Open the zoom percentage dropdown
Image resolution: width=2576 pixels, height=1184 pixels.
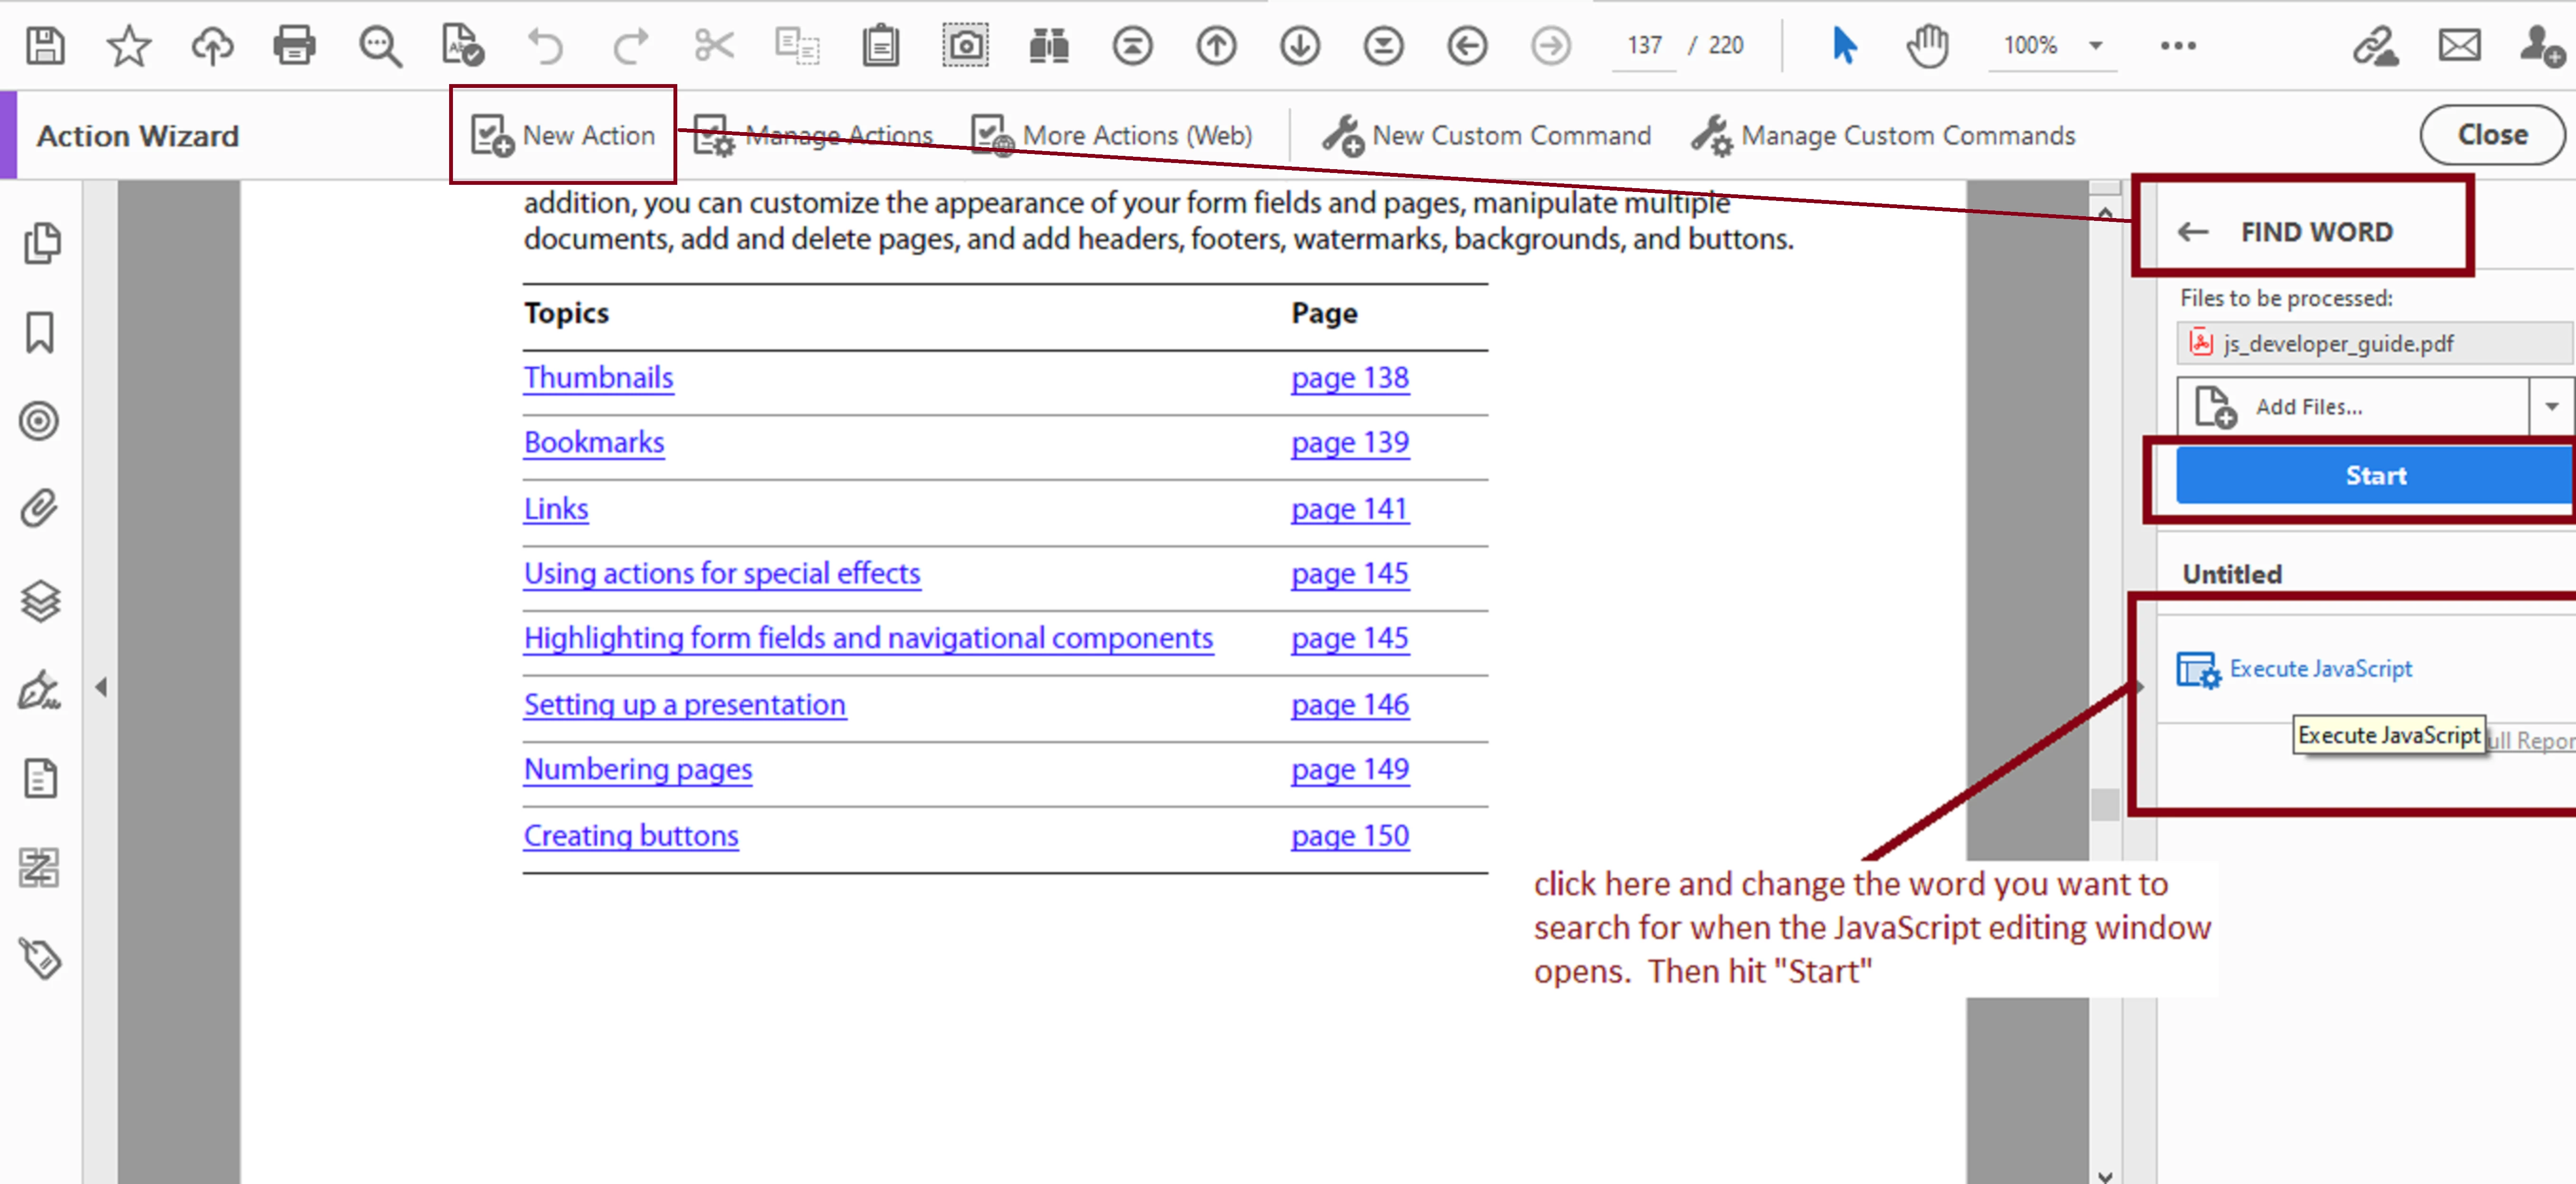pyautogui.click(x=2095, y=46)
